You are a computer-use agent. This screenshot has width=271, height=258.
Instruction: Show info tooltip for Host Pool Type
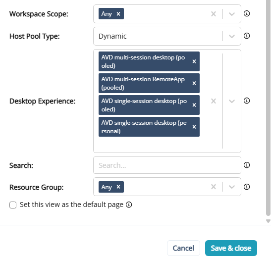[247, 36]
